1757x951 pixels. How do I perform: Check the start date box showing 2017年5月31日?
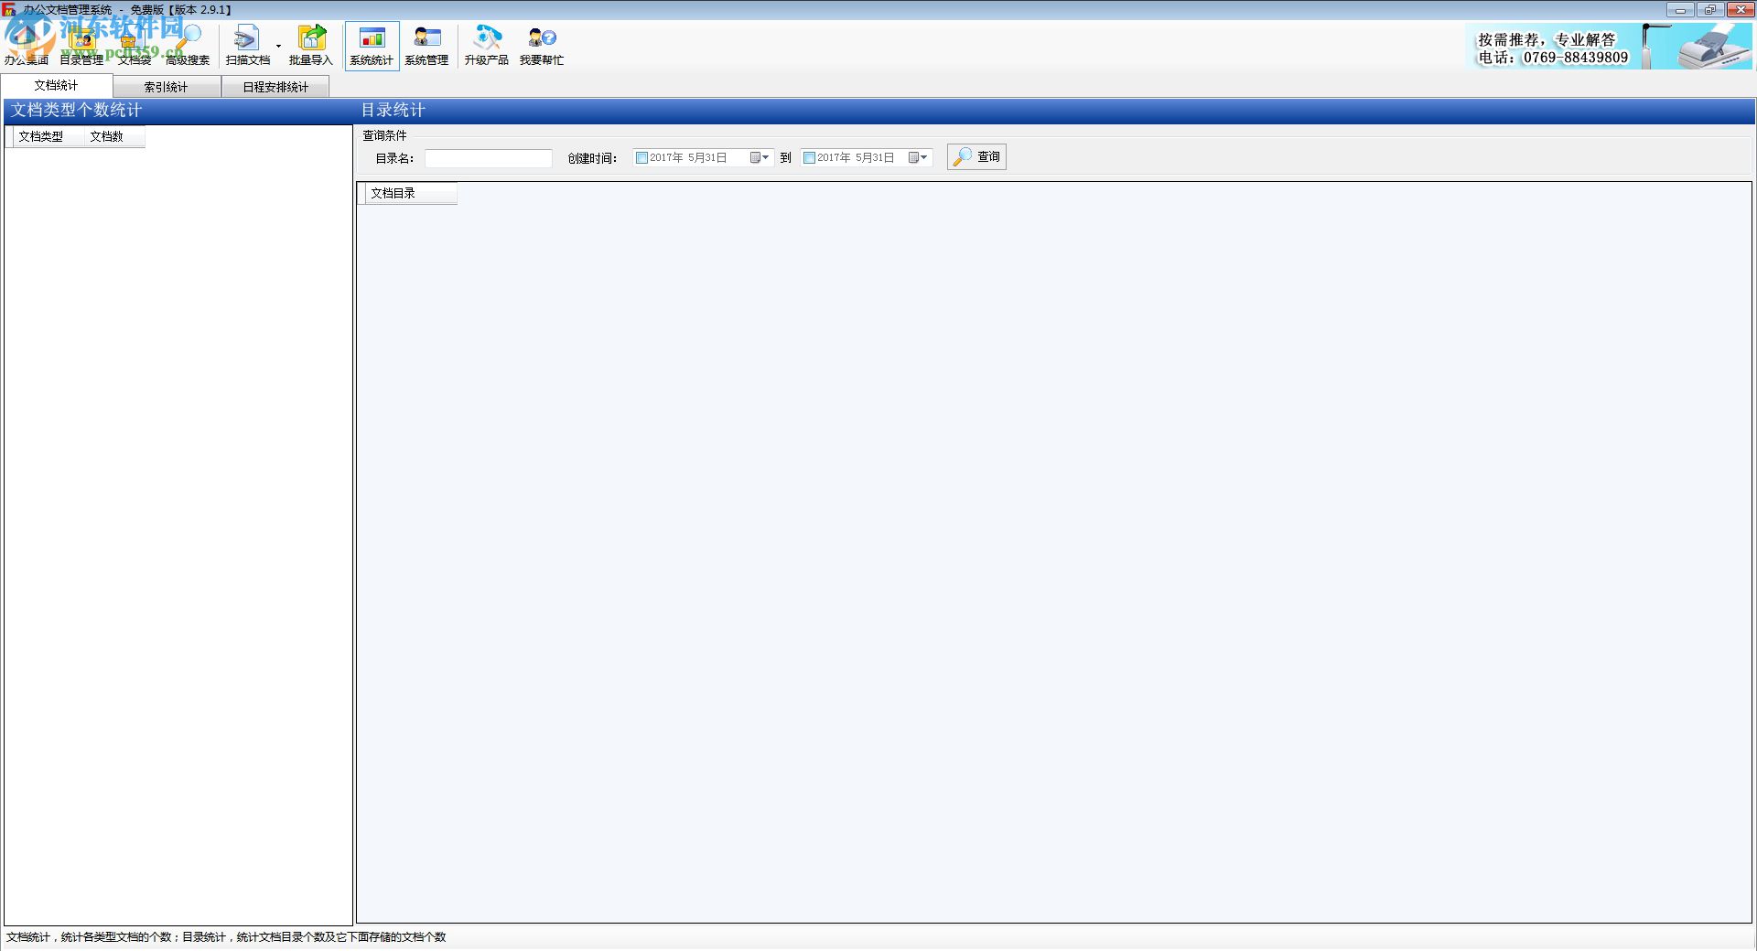click(x=641, y=157)
